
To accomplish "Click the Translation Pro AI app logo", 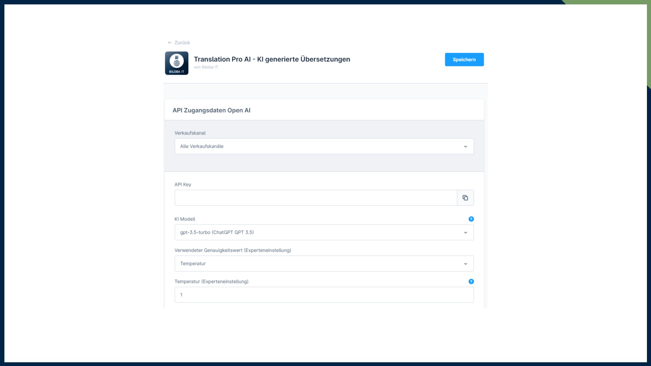I will click(176, 63).
